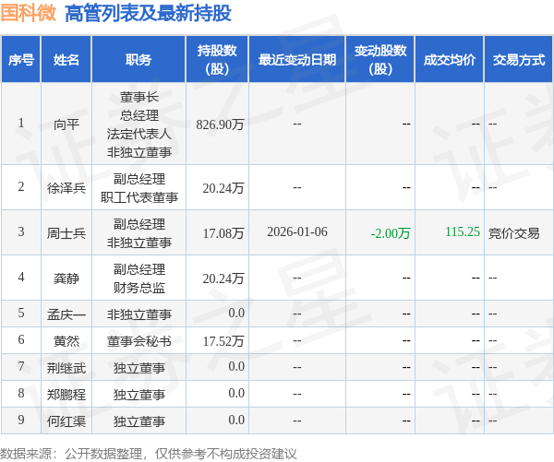Click the 数据来源 footer note
554x462 pixels.
tap(149, 454)
